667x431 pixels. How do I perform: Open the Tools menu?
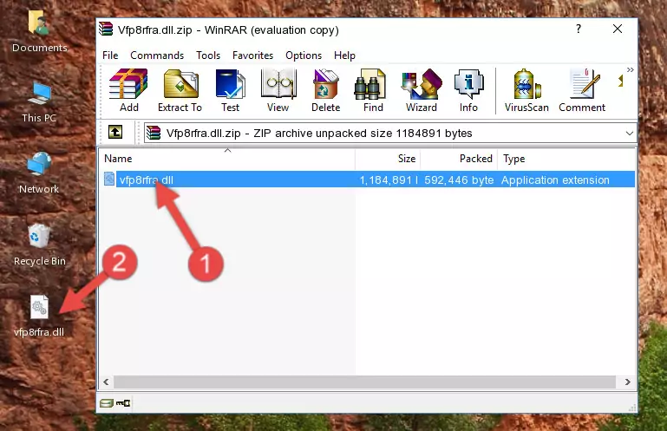tap(208, 56)
